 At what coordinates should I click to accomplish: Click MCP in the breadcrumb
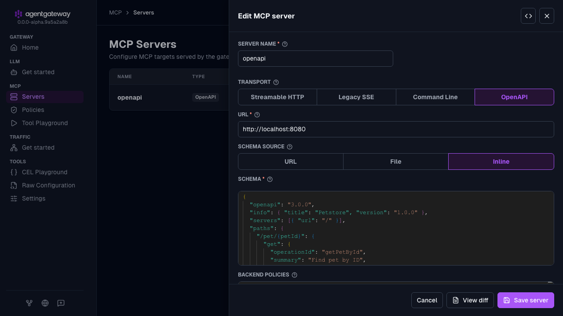click(115, 13)
